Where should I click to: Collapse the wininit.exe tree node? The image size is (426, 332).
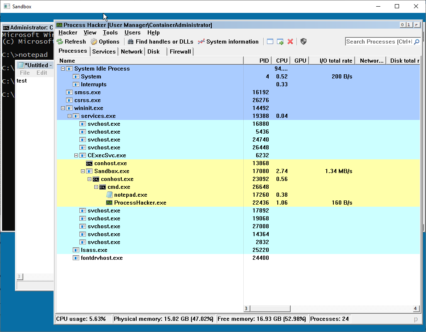[63, 108]
